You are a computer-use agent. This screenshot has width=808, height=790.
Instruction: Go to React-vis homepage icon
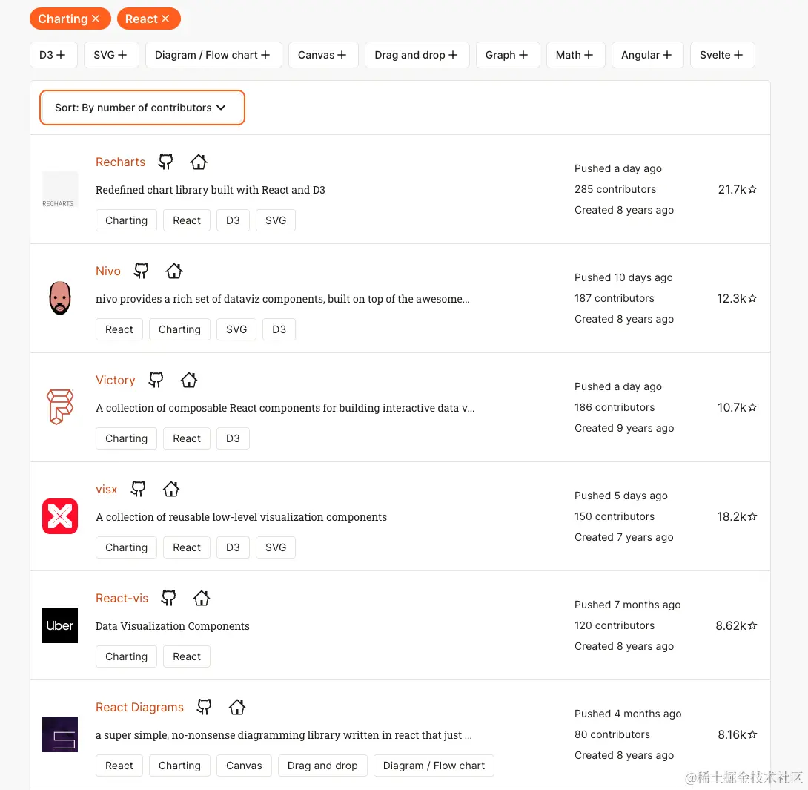pyautogui.click(x=202, y=598)
